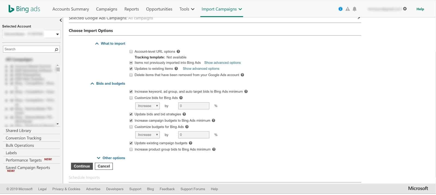
Task: Open Support Forums footer link
Action: (x=193, y=189)
